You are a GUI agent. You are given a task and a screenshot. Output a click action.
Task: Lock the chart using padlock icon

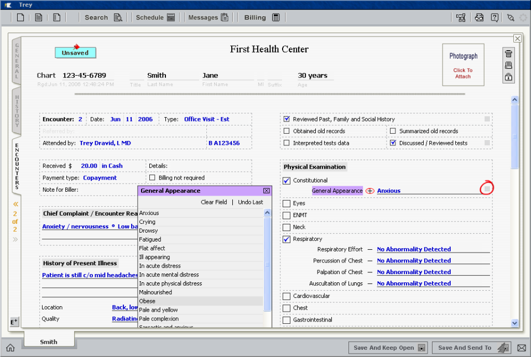[508, 77]
